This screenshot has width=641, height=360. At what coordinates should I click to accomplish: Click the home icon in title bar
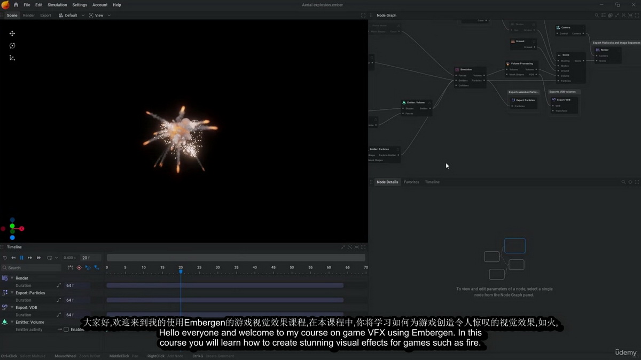click(15, 5)
